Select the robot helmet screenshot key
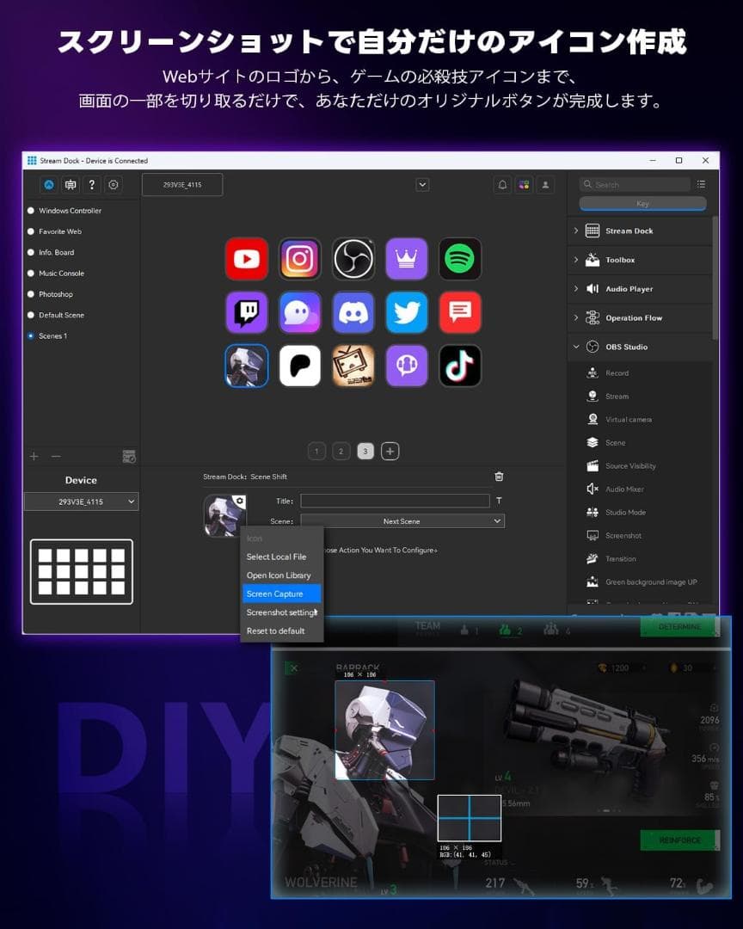Screen dimensions: 743x929 (247, 366)
